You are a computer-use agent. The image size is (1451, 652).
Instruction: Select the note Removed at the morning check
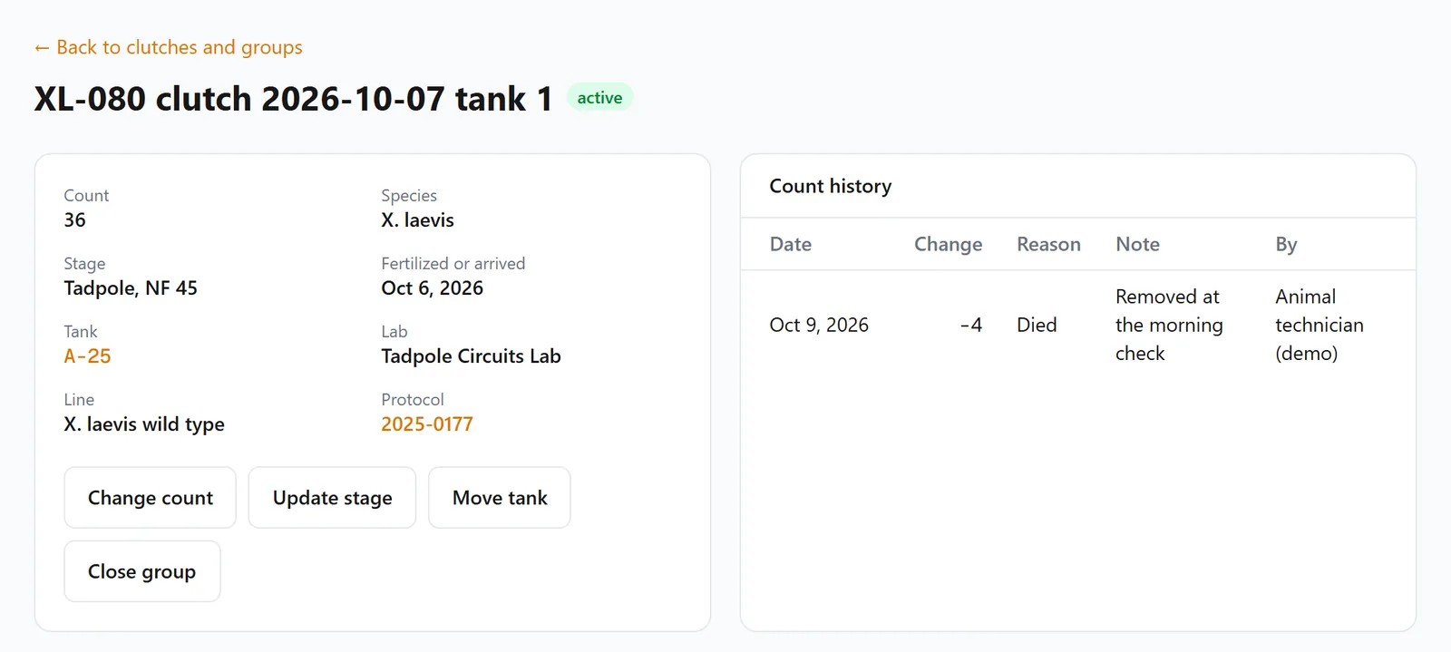pos(1169,325)
